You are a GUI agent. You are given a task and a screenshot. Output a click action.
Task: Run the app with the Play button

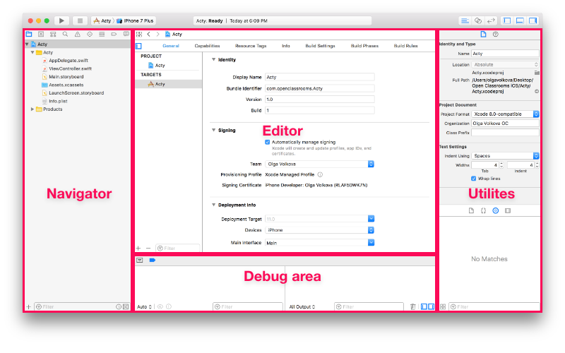[61, 20]
